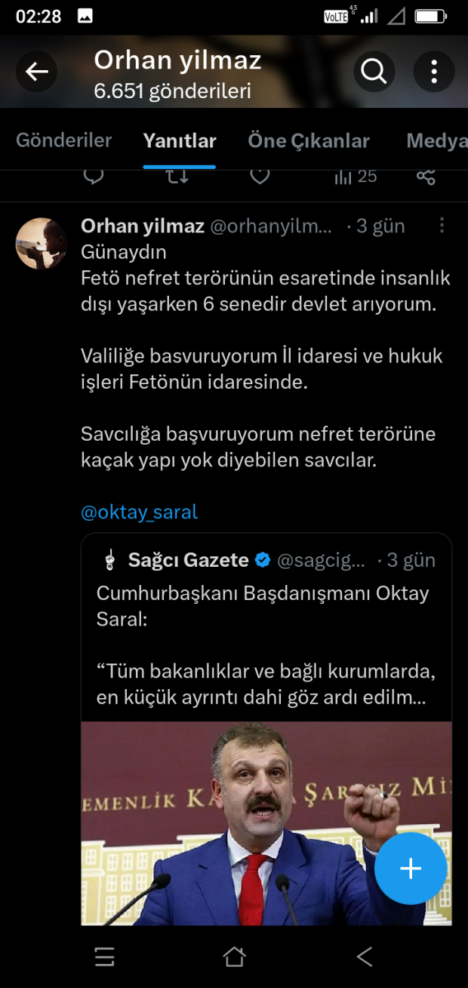
Task: View post analytics showing 25
Action: coord(355,176)
